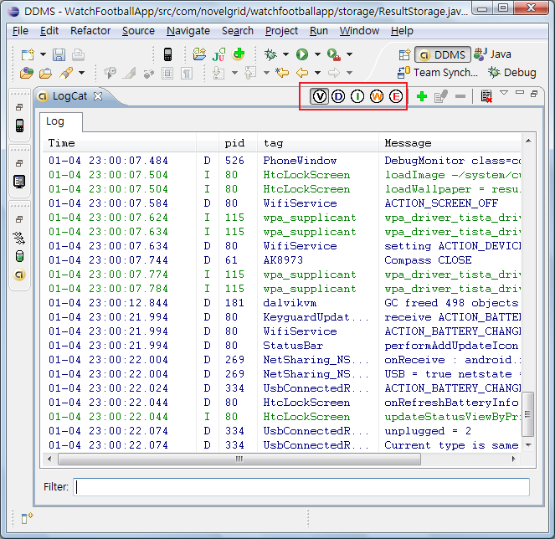Click the Filter text input field
555x539 pixels.
[x=301, y=486]
